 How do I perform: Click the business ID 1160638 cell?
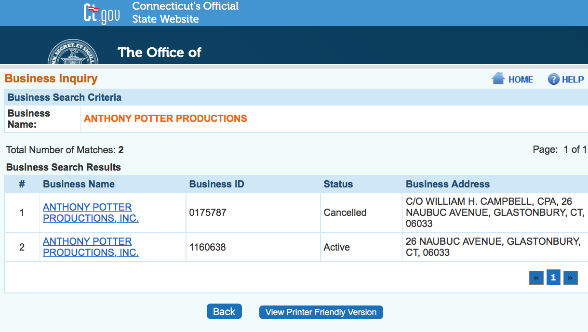(x=207, y=247)
